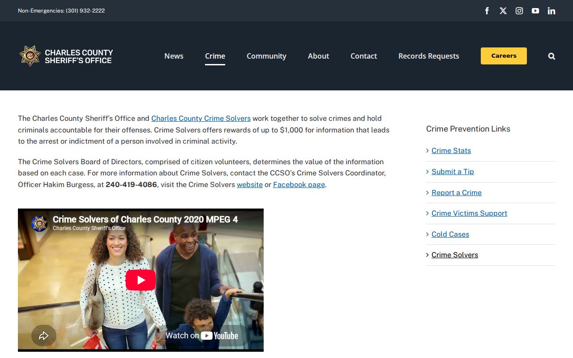Open the Cold Cases sidebar link
The height and width of the screenshot is (358, 573).
(450, 234)
